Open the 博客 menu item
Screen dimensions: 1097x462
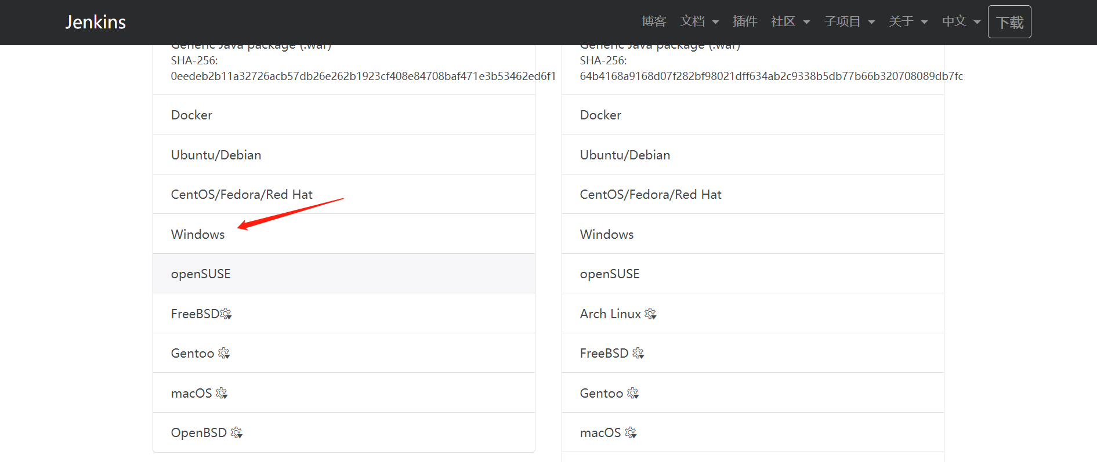654,21
